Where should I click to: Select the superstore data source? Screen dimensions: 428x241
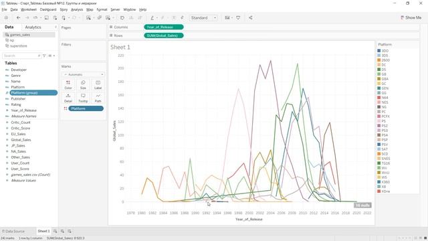18,46
